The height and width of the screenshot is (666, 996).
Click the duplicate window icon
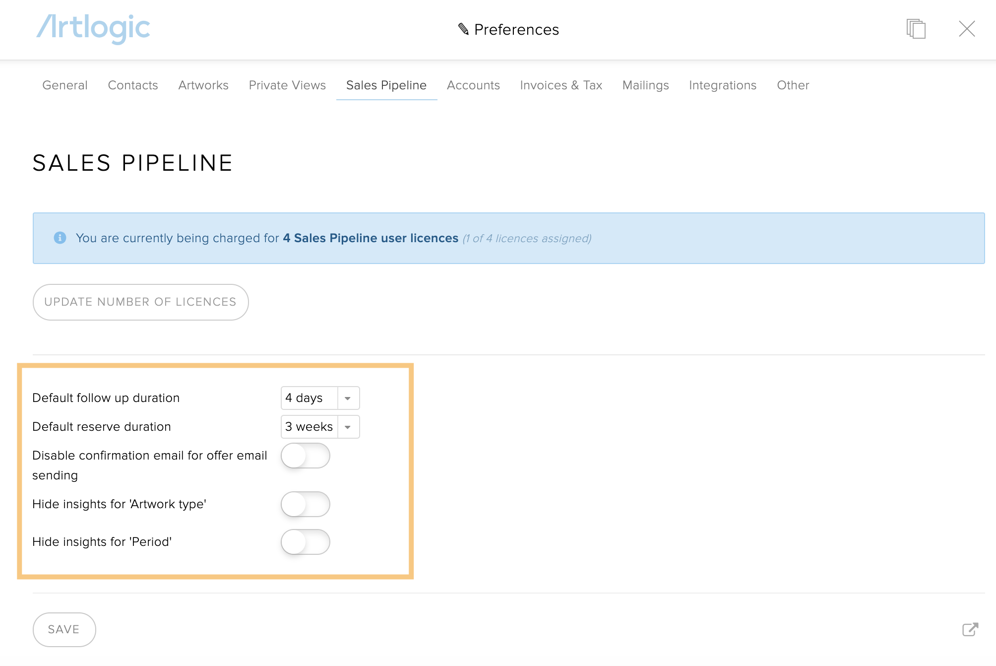click(916, 29)
